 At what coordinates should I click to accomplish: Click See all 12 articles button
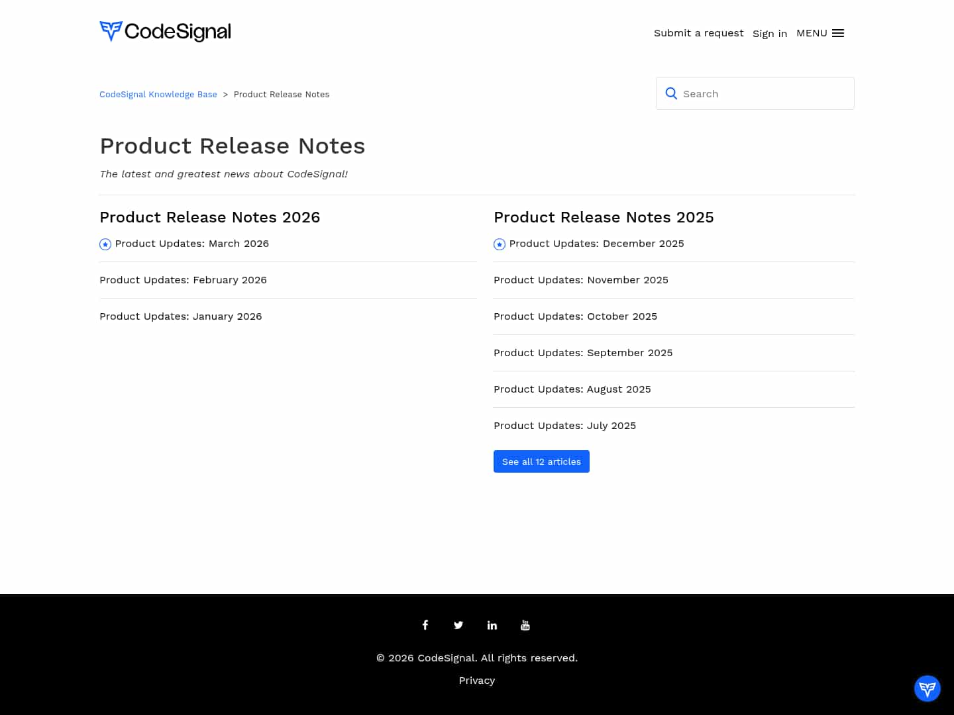click(541, 461)
